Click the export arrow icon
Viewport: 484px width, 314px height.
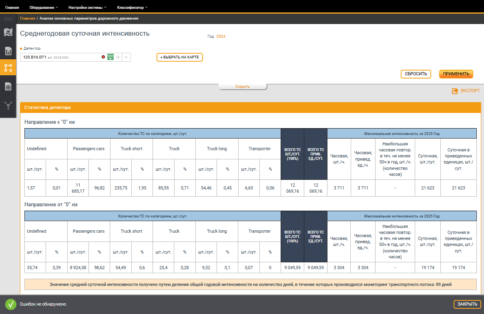[x=455, y=91]
